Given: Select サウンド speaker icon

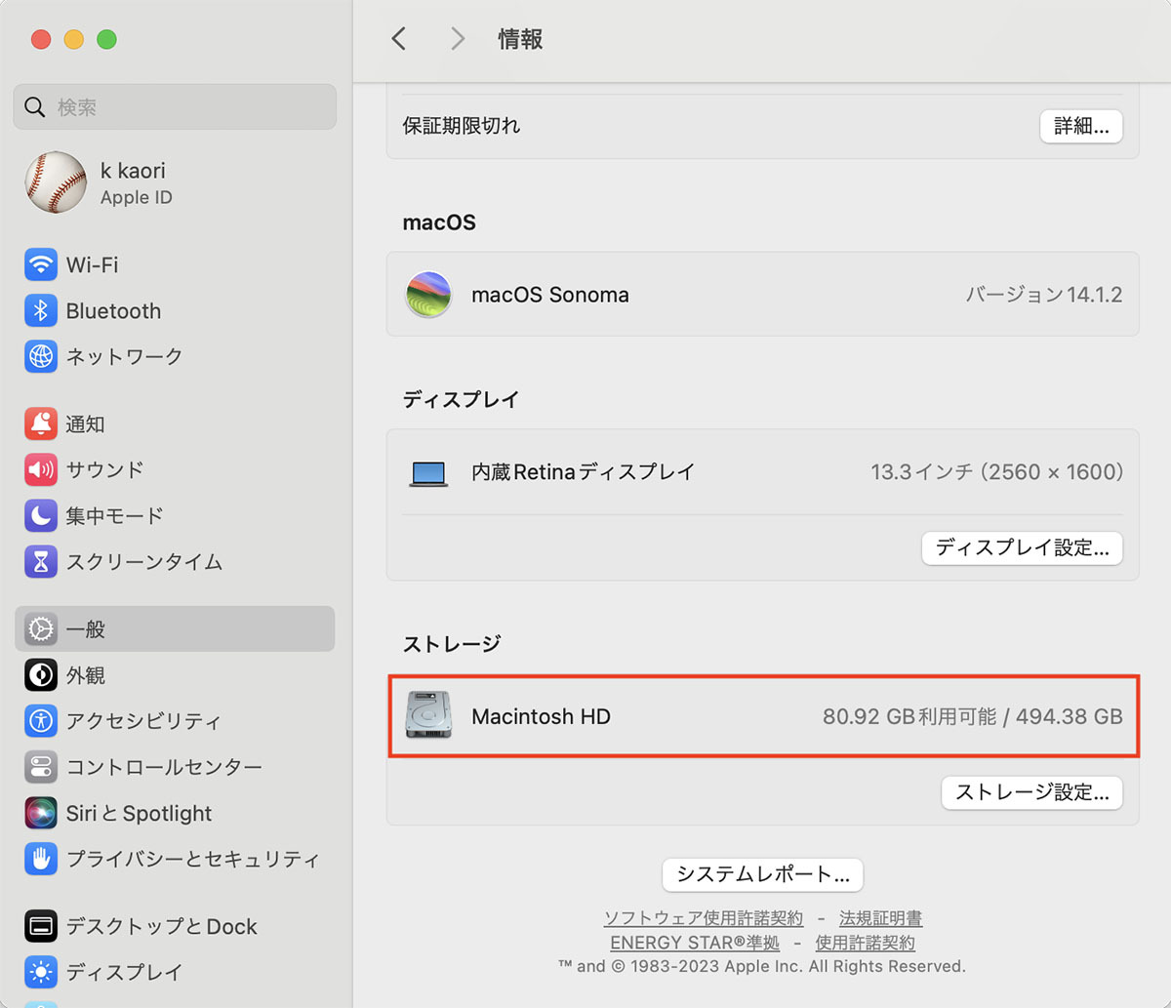Looking at the screenshot, I should pyautogui.click(x=41, y=469).
